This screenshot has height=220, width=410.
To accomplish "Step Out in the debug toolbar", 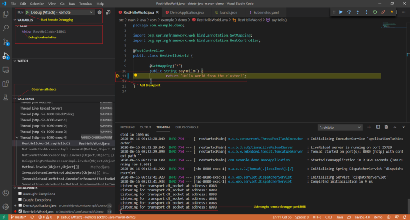I will [x=366, y=12].
